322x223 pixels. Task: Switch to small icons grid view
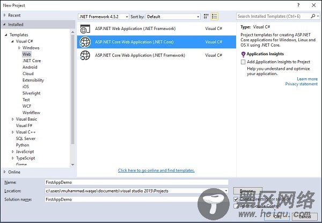206,17
